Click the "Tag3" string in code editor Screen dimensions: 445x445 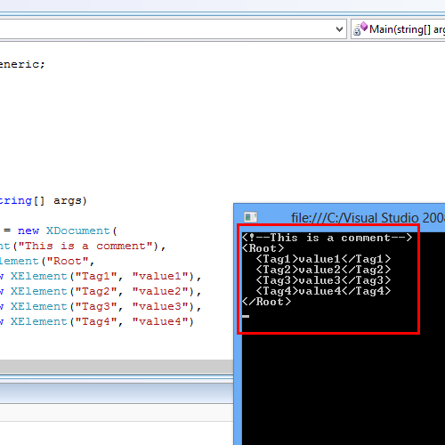(96, 306)
